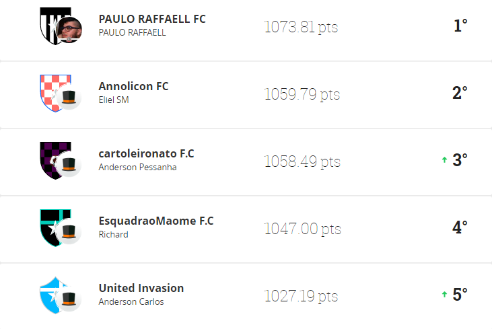
Task: Click United Invasion blue star shield
Action: pyautogui.click(x=50, y=293)
